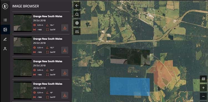The height and width of the screenshot is (102, 208).
Task: Click the U logo in the sidebar
Action: (5, 6)
